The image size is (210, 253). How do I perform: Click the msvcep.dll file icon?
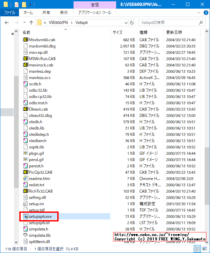pos(25,52)
